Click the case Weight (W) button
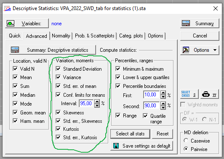224x159 pixels. click(x=210, y=94)
